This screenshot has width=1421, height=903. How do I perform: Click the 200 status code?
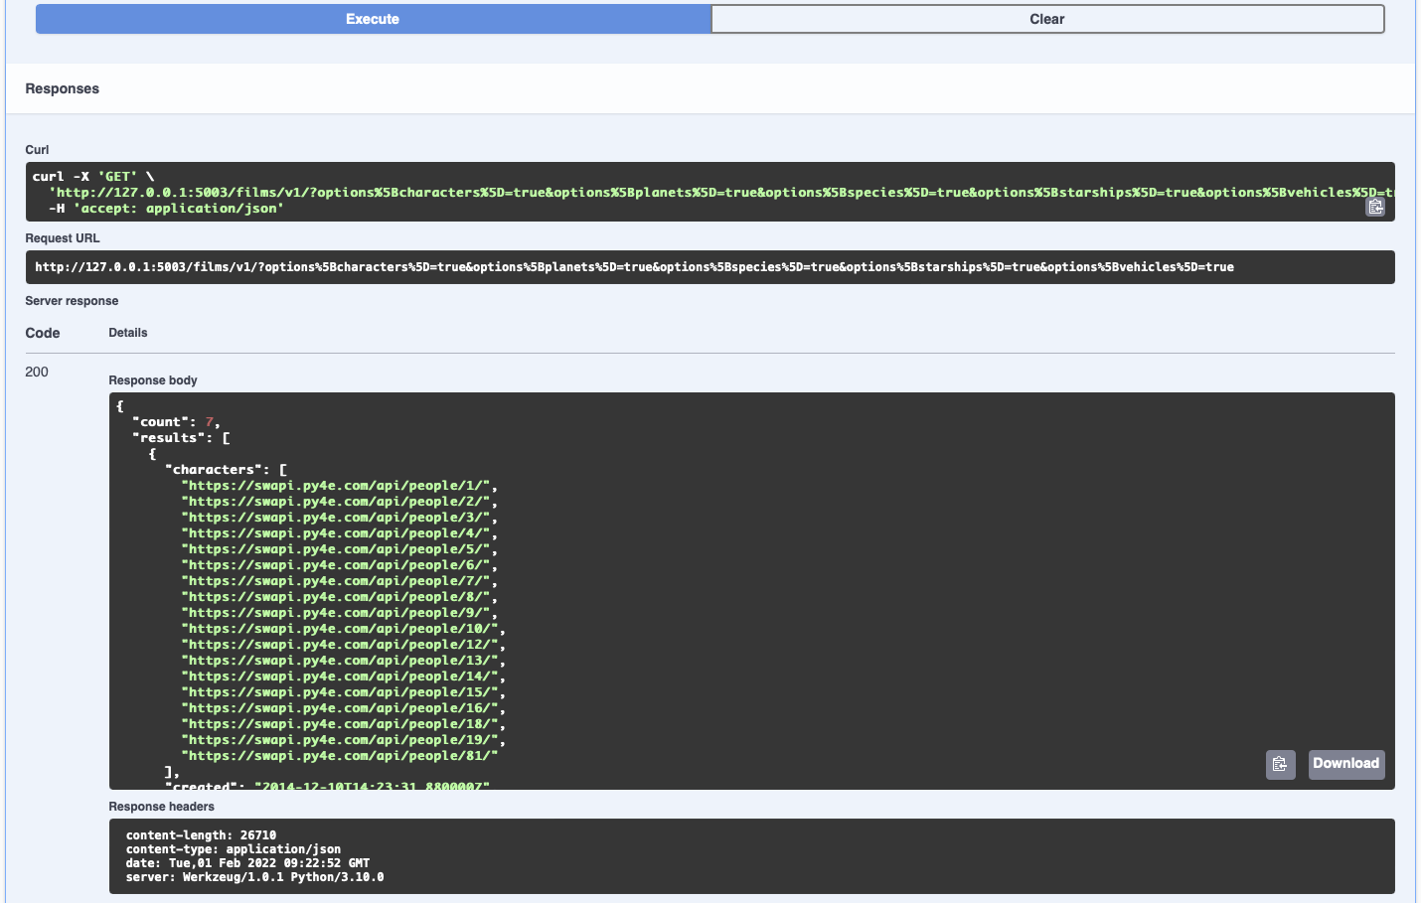[37, 372]
